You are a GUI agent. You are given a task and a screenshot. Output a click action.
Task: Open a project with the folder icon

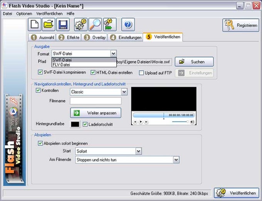point(49,25)
